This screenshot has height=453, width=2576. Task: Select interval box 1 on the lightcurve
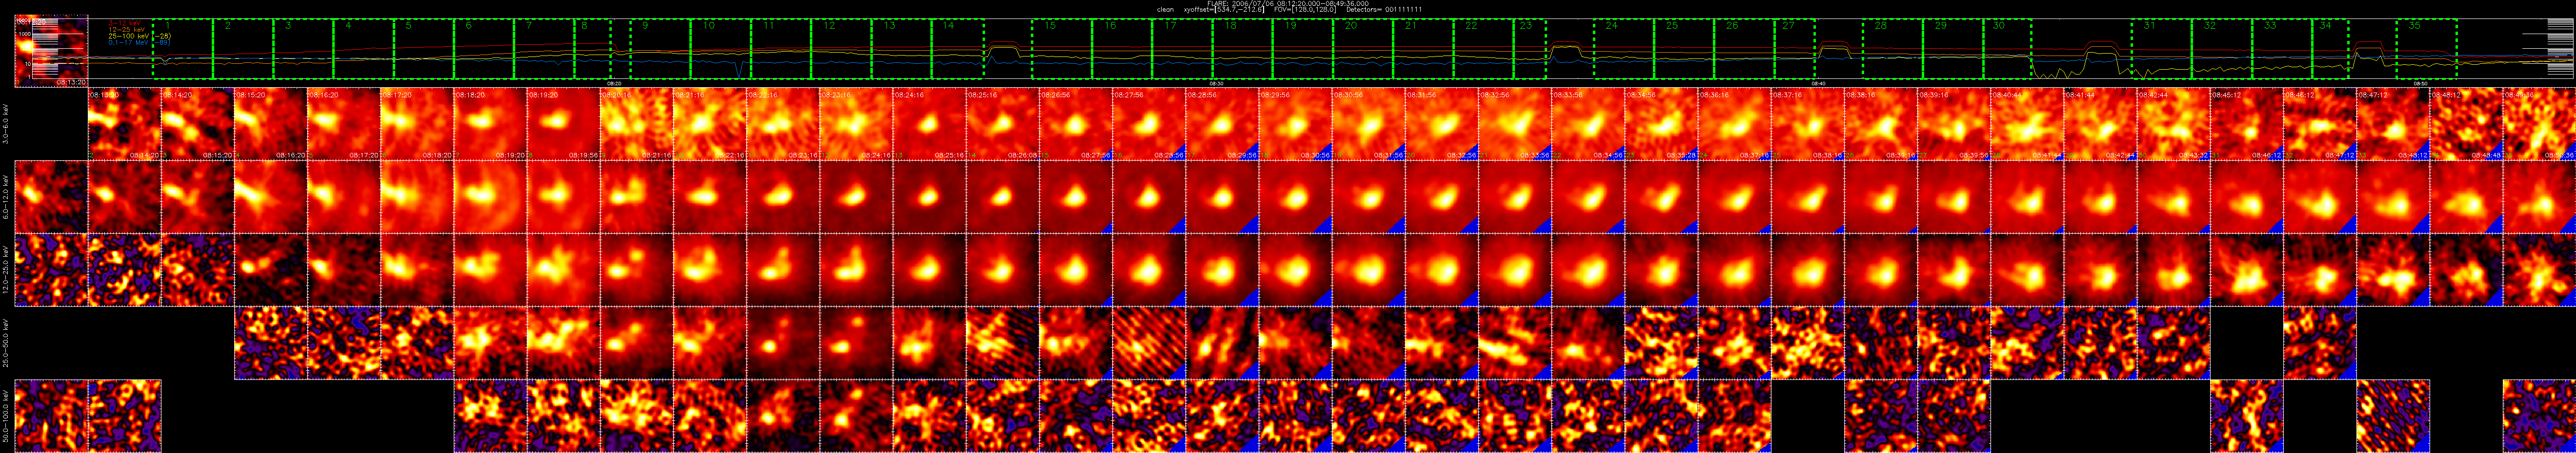point(182,48)
